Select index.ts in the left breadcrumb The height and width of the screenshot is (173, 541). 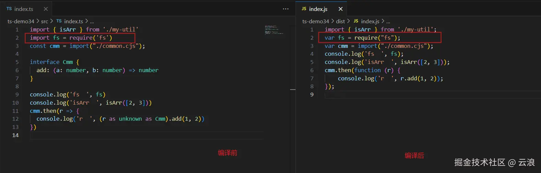tap(73, 21)
